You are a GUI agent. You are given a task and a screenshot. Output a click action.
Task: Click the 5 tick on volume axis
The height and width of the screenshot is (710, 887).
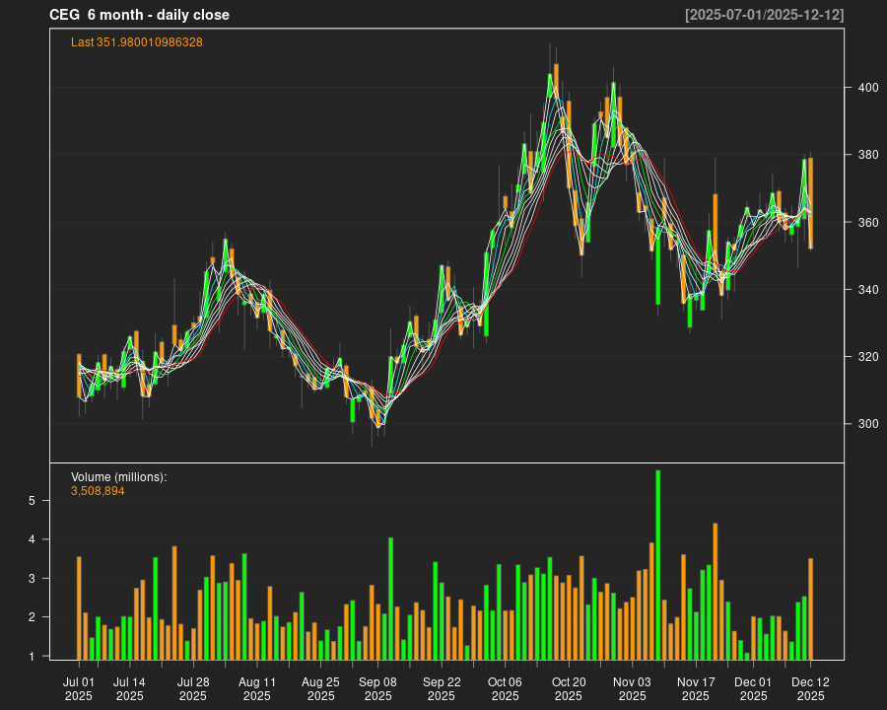point(32,501)
